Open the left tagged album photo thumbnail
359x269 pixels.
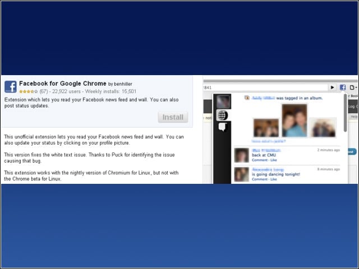(266, 128)
